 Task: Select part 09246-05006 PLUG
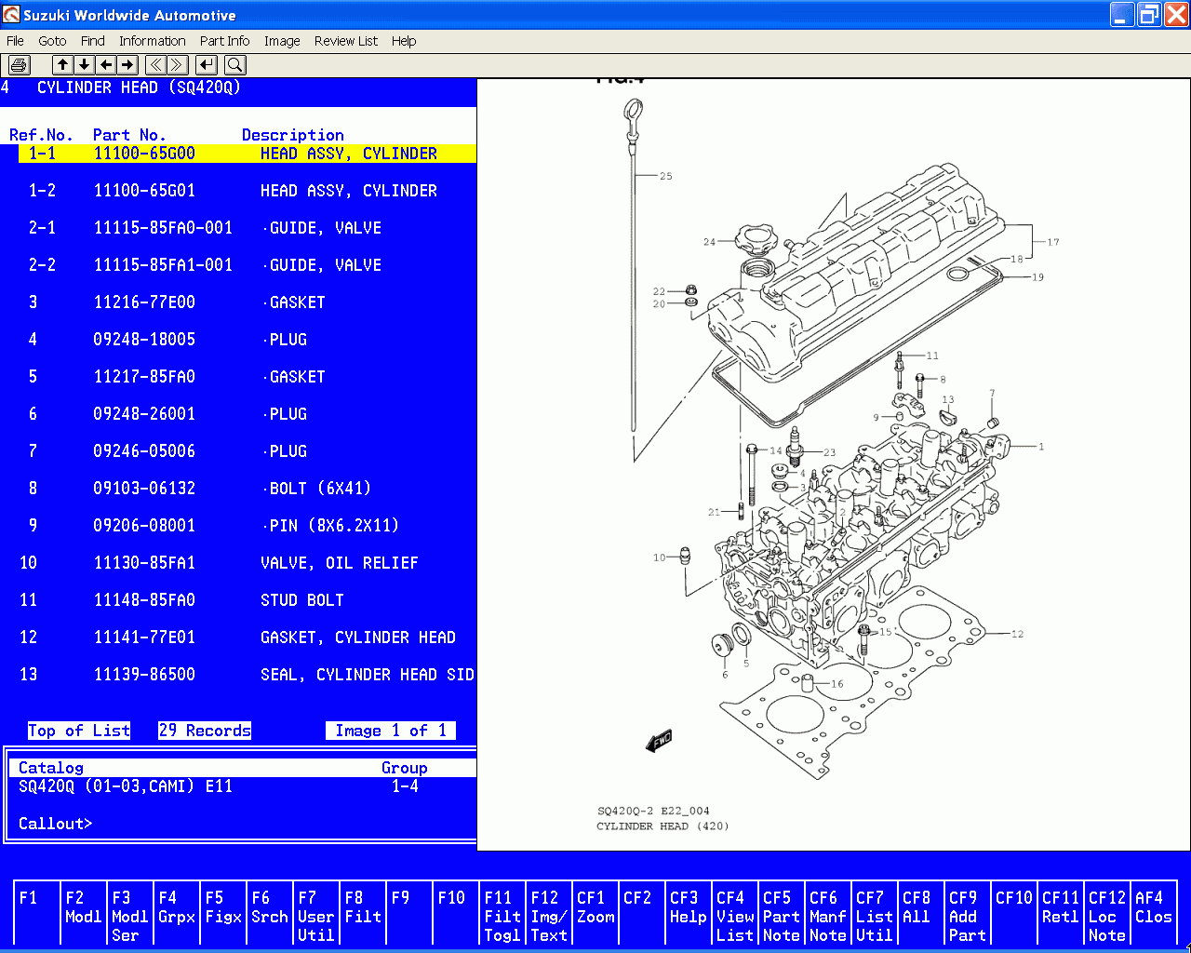[x=248, y=451]
